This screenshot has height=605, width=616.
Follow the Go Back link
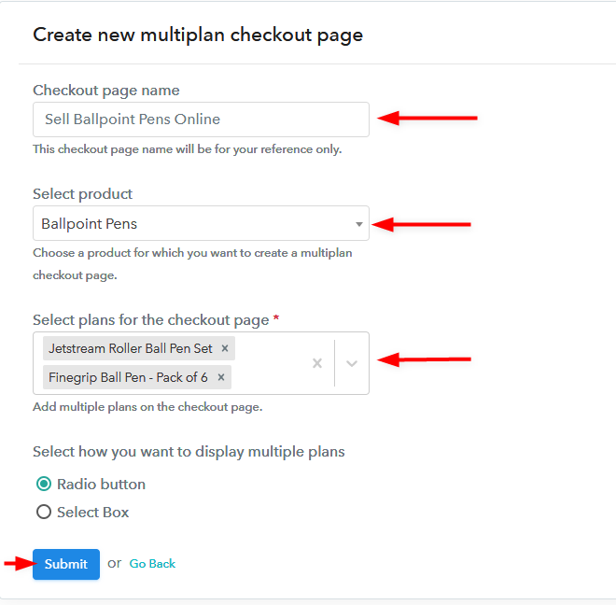click(x=152, y=564)
